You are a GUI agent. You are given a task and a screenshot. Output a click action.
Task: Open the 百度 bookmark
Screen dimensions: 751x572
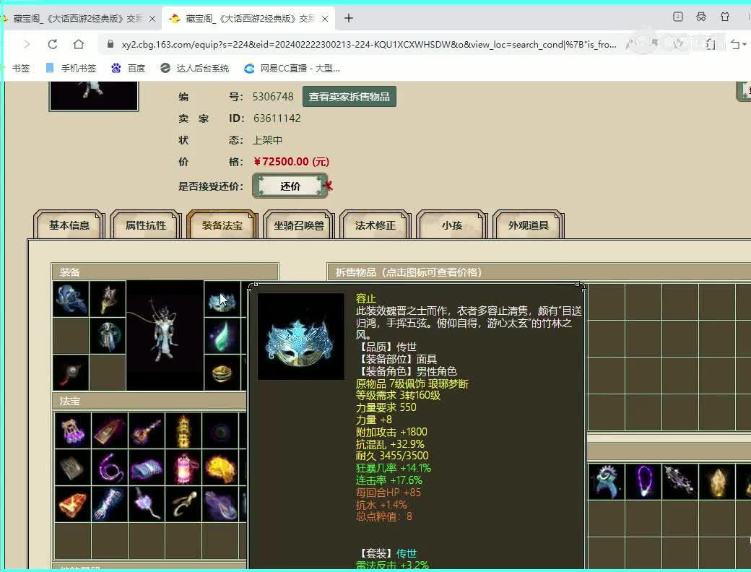pos(129,69)
